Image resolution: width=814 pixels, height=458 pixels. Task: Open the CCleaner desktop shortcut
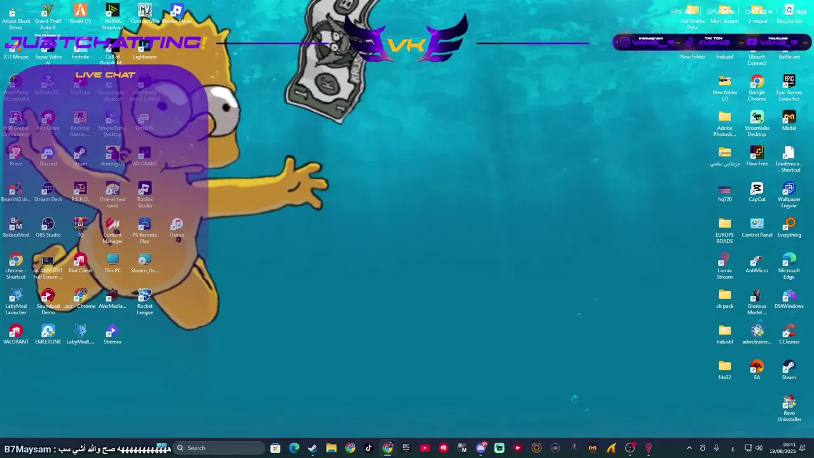pos(789,335)
